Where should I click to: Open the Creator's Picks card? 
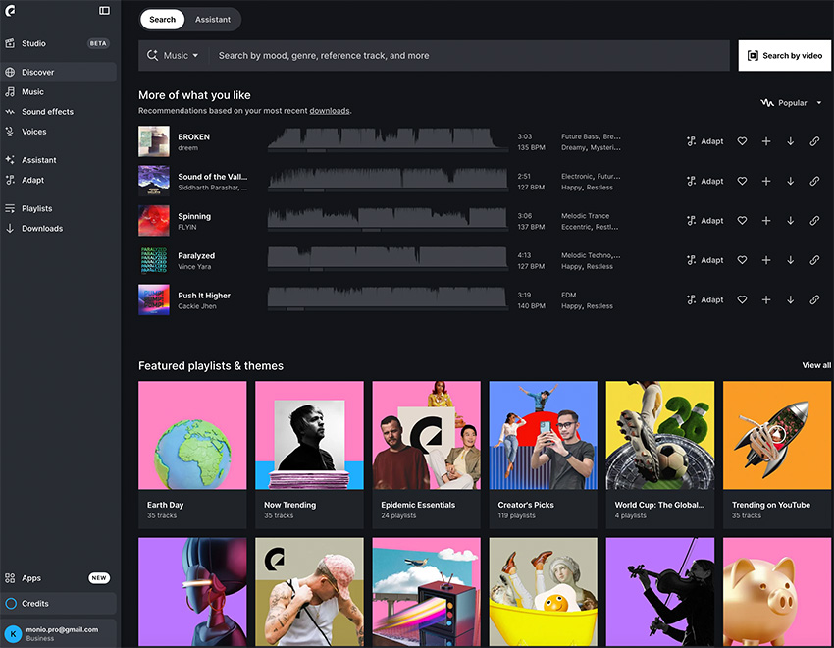point(543,455)
